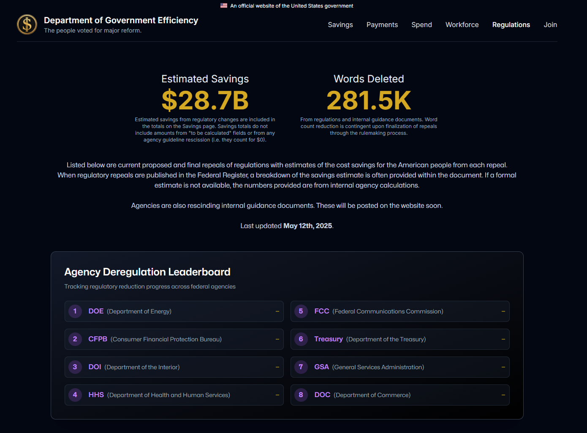
Task: Click '(Department of Health and Human Services)' label
Action: click(x=168, y=395)
